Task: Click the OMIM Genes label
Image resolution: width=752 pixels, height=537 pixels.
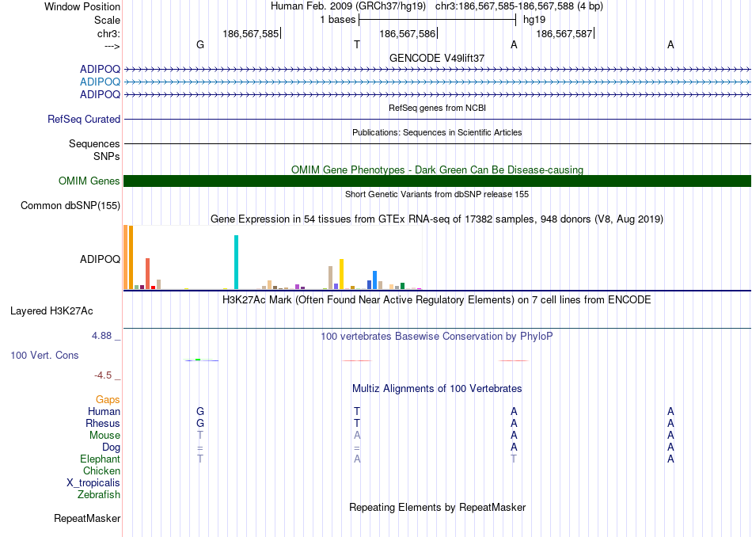Action: click(89, 181)
